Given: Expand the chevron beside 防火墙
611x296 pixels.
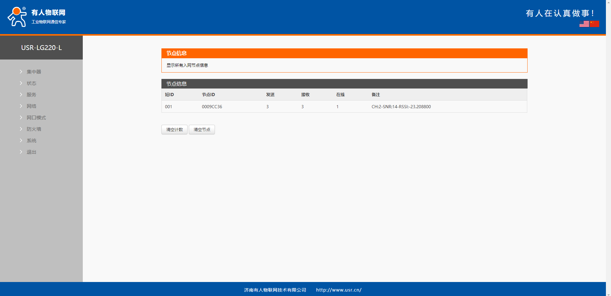Looking at the screenshot, I should click(x=21, y=129).
